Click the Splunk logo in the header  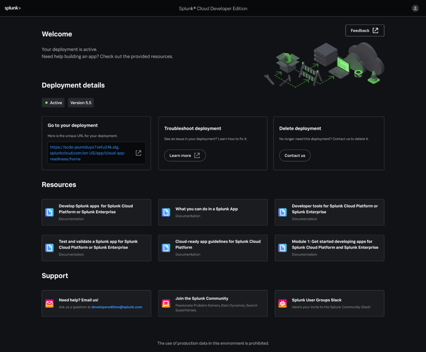tap(12, 8)
